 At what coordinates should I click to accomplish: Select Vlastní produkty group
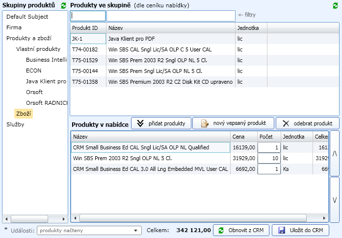38,49
